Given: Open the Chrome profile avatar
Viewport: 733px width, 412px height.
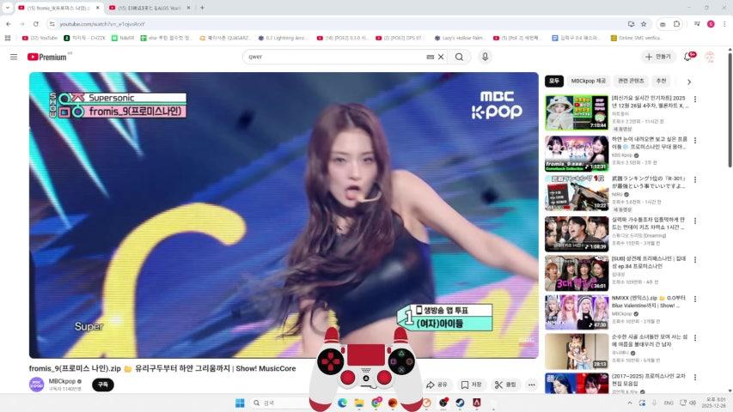Looking at the screenshot, I should click(711, 24).
